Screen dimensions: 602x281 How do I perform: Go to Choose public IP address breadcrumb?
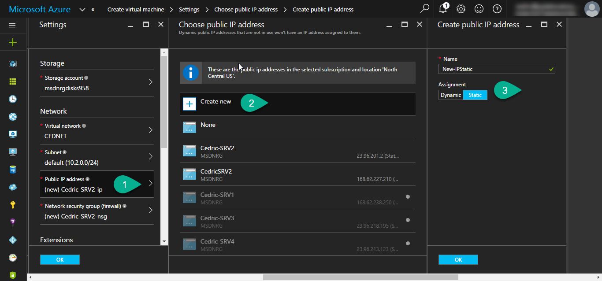tap(246, 9)
